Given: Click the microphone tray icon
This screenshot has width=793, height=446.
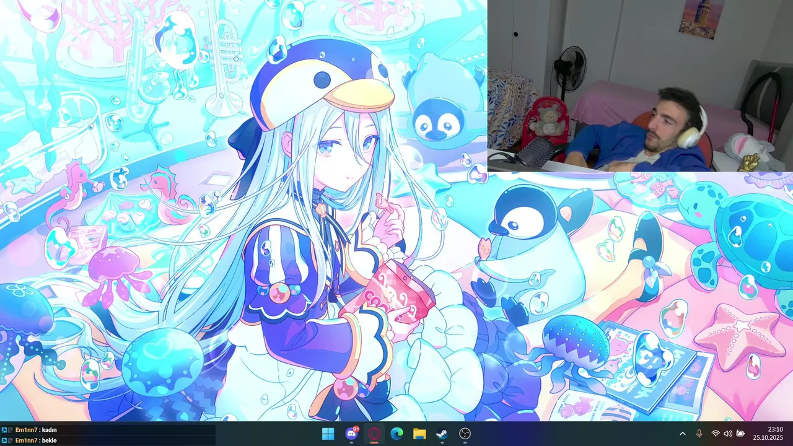Looking at the screenshot, I should coord(699,434).
